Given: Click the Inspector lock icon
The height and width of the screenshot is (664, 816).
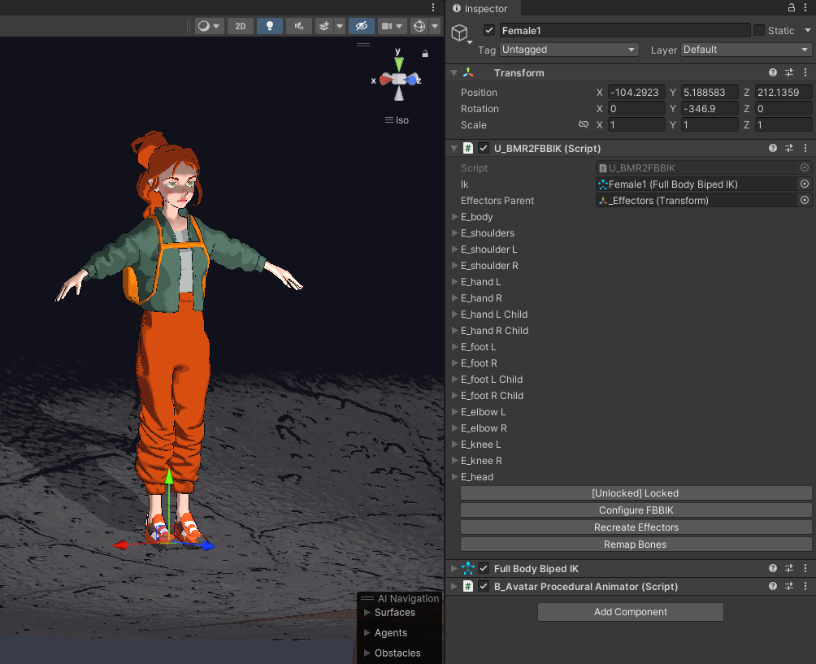Looking at the screenshot, I should (x=792, y=7).
